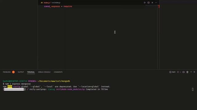This screenshot has height=110, width=197.
Task: Click the MINGW64 text in prompt
Action: 32,81
